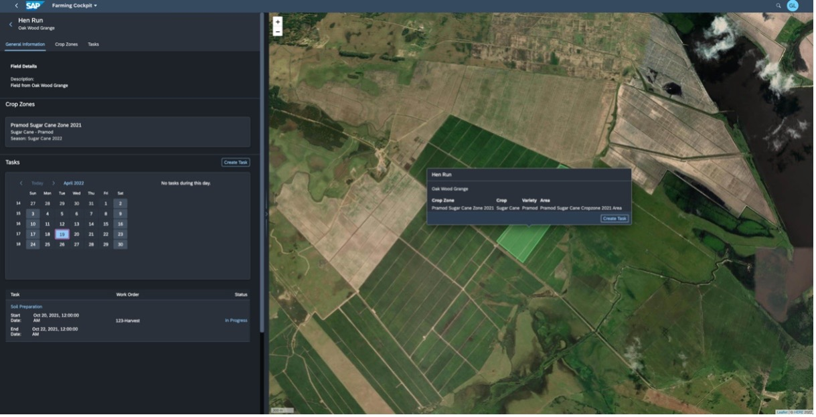
Task: Go back from Hen Run field details
Action: [x=10, y=23]
